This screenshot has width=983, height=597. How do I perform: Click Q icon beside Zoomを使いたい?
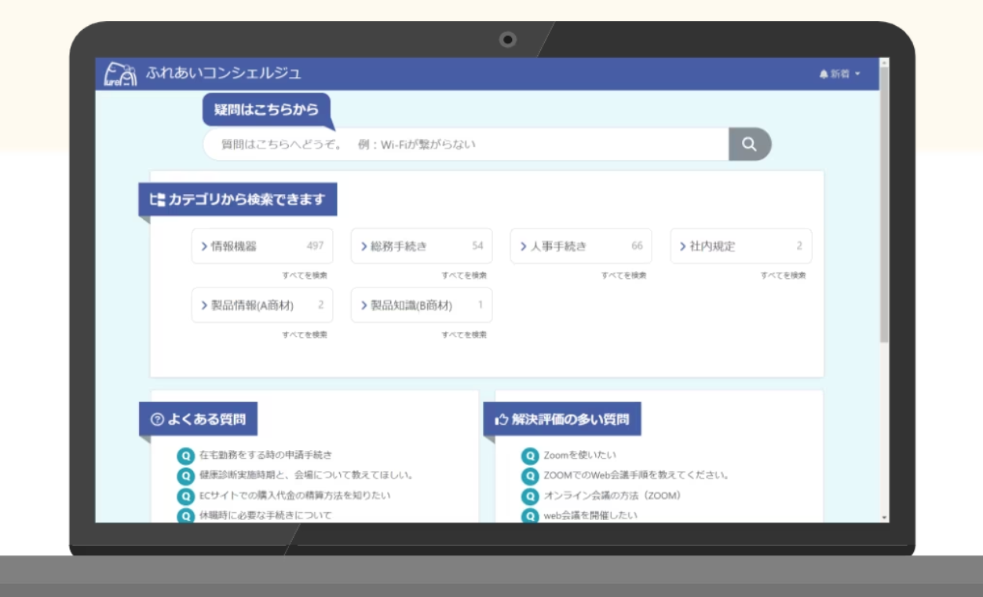click(x=529, y=456)
